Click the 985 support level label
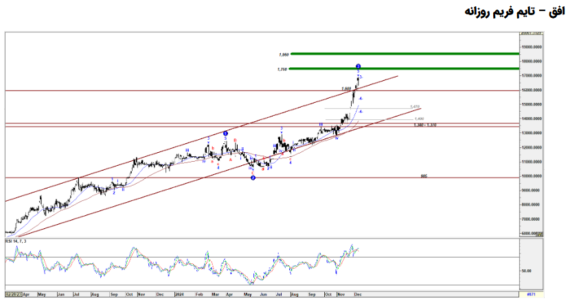Image resolution: width=568 pixels, height=305 pixels. [424, 175]
